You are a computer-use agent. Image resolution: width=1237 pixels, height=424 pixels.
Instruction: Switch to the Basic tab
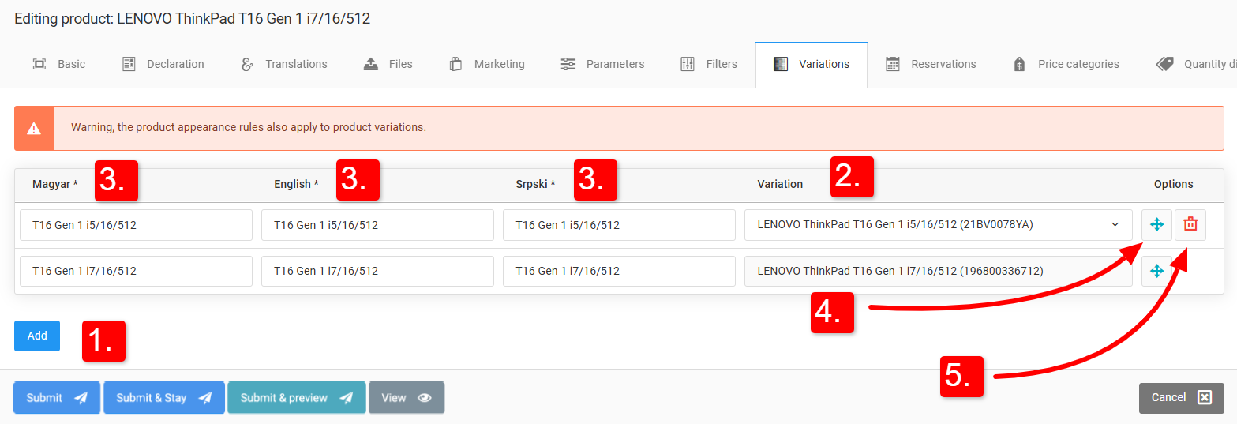59,64
